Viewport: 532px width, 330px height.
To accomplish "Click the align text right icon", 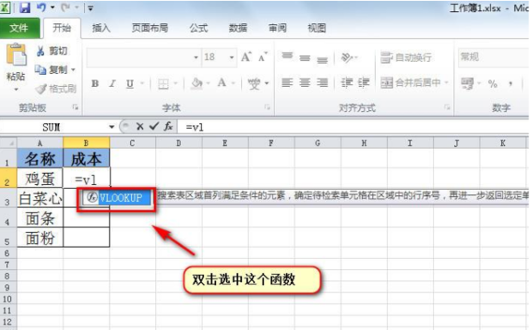I will point(322,82).
